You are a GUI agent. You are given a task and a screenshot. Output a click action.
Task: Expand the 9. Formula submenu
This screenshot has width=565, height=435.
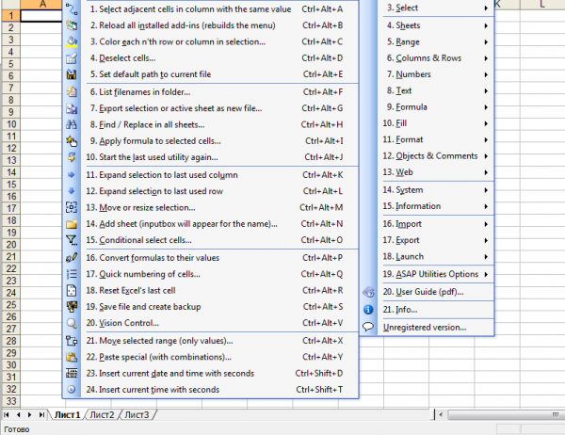tap(436, 107)
